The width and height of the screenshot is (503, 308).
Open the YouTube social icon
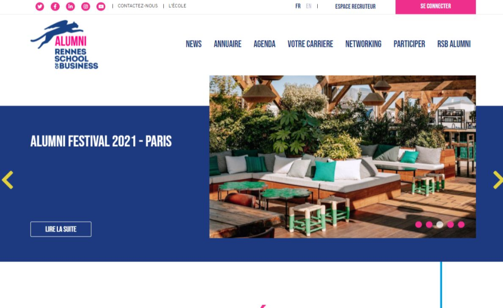tap(101, 7)
